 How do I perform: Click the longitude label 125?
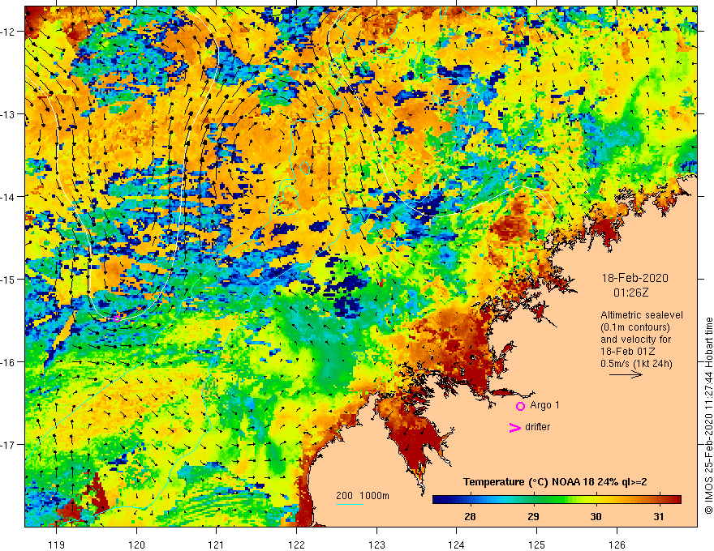[x=536, y=545]
